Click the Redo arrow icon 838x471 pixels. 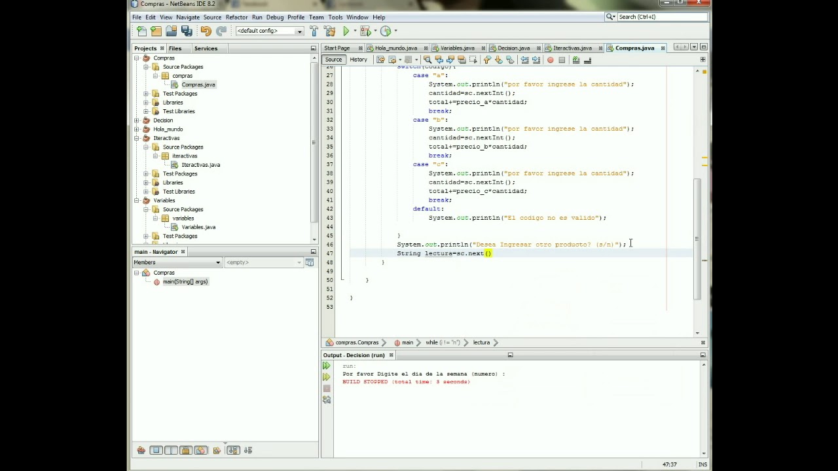tap(221, 31)
